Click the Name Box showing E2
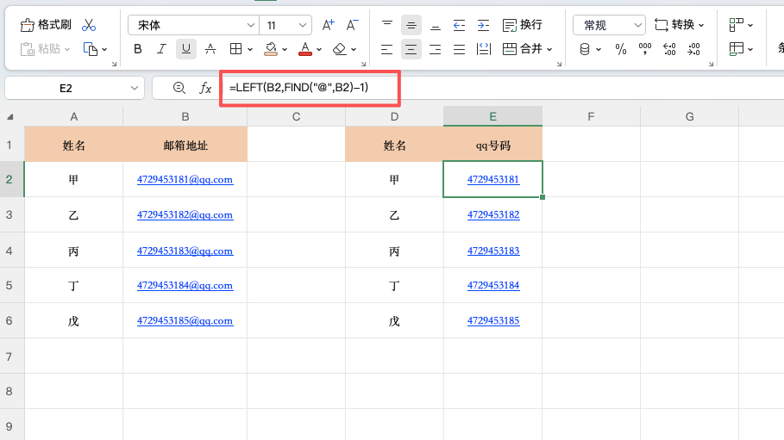The width and height of the screenshot is (784, 440). tap(66, 89)
